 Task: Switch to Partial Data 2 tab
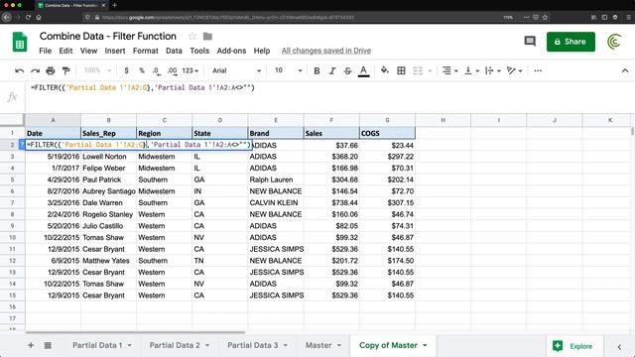(x=175, y=345)
